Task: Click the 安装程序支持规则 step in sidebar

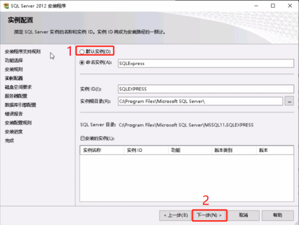Action: point(23,52)
